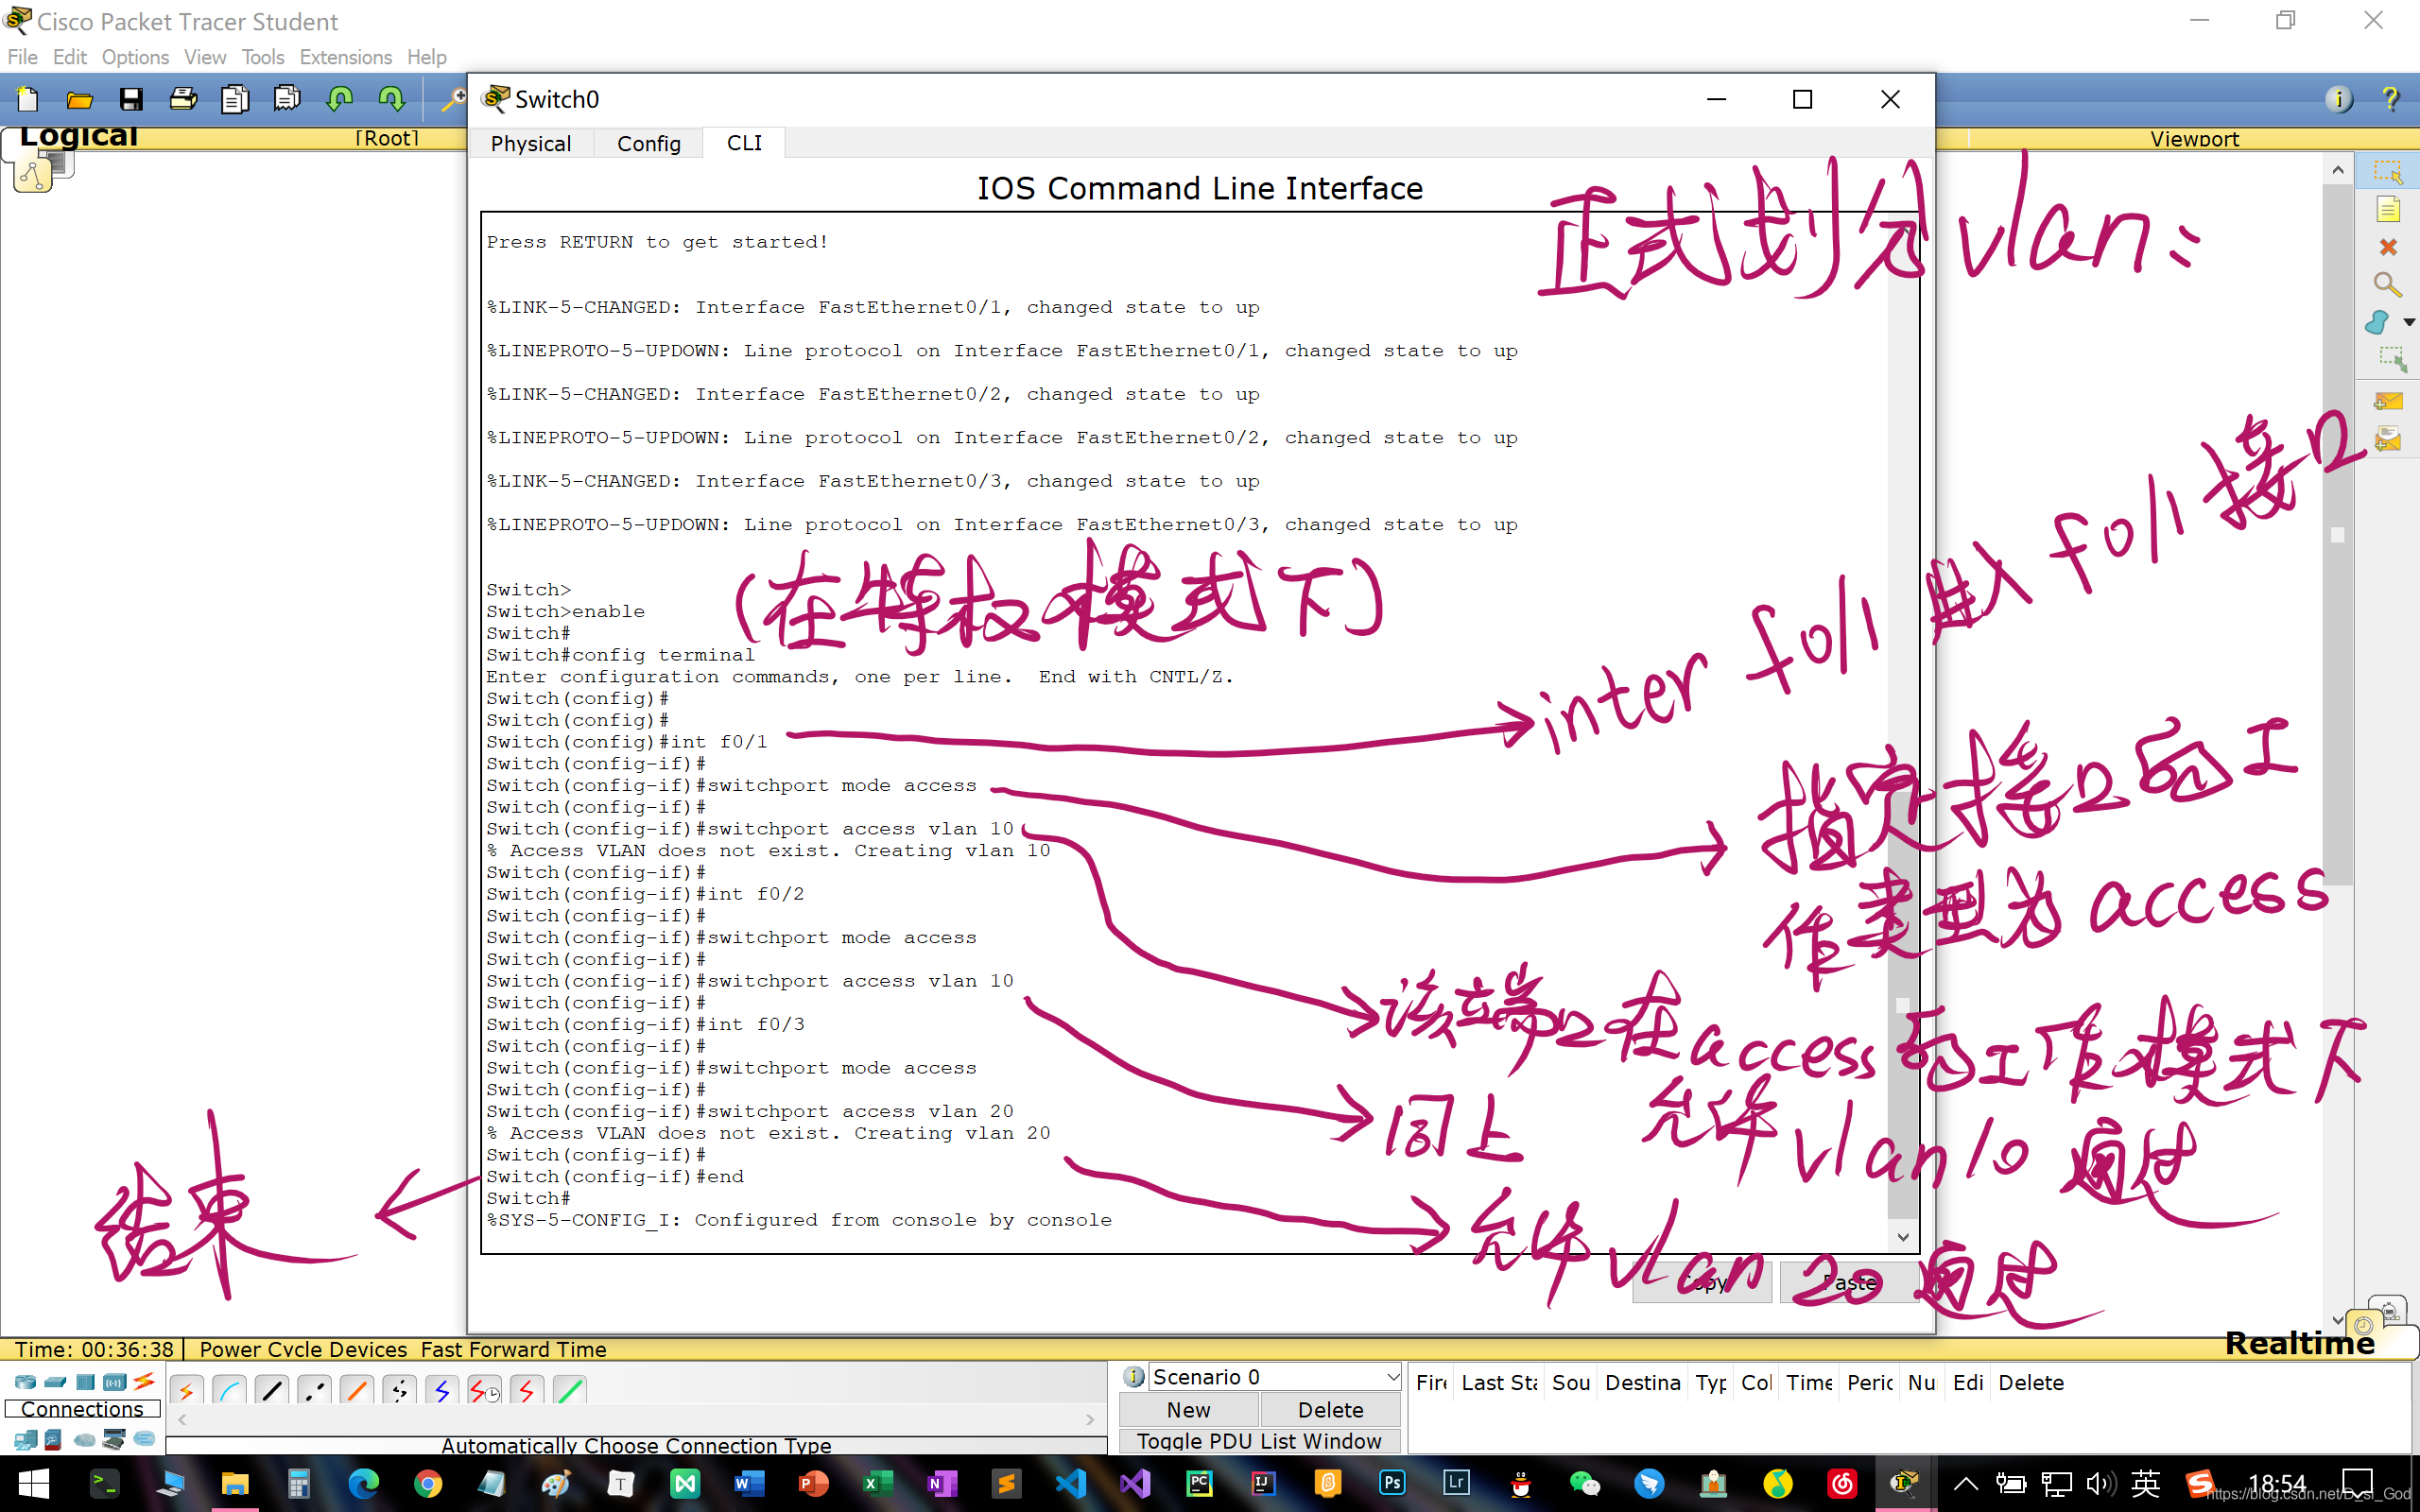
Task: Create a new file from the toolbar
Action: (28, 99)
